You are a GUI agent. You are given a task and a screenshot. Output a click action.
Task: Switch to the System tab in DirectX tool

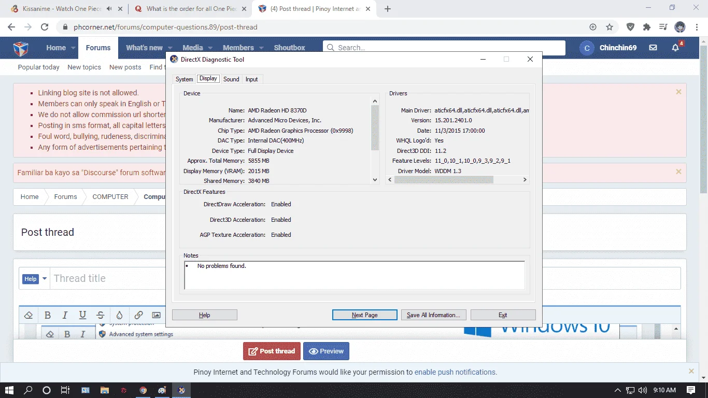click(x=184, y=79)
